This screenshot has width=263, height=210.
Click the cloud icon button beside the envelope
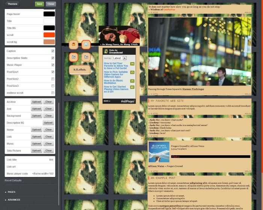tap(86, 45)
